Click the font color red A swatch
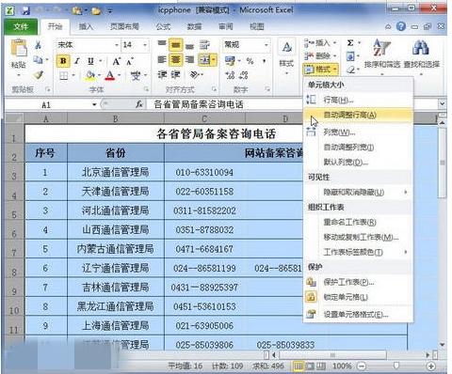 click(110, 75)
